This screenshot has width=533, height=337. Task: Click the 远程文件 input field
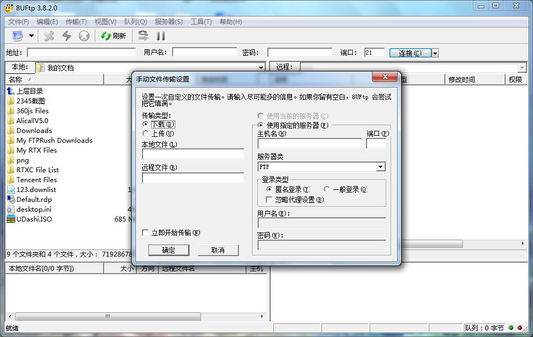[x=193, y=178]
